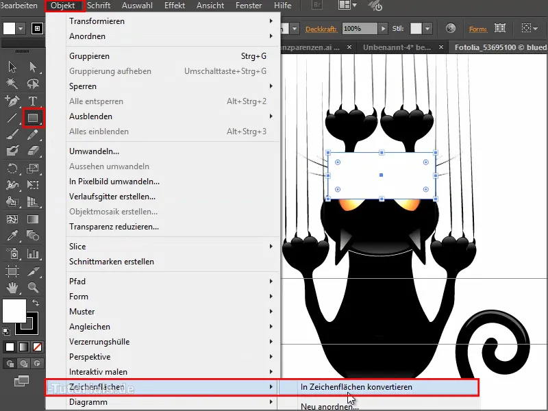Image resolution: width=548 pixels, height=411 pixels.
Task: Expand the Verzerrungshülle submenu
Action: [x=173, y=341]
